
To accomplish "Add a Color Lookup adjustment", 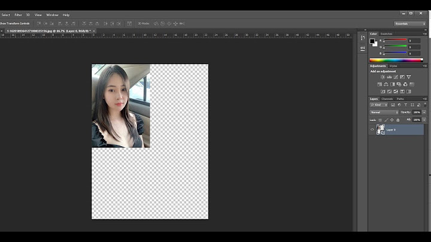I will click(412, 84).
